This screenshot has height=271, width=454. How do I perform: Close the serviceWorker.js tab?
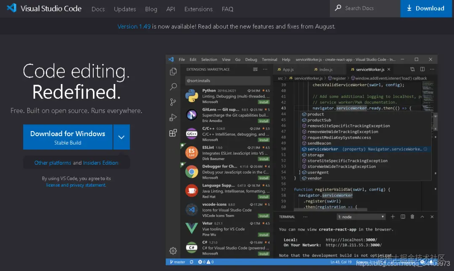click(x=389, y=69)
